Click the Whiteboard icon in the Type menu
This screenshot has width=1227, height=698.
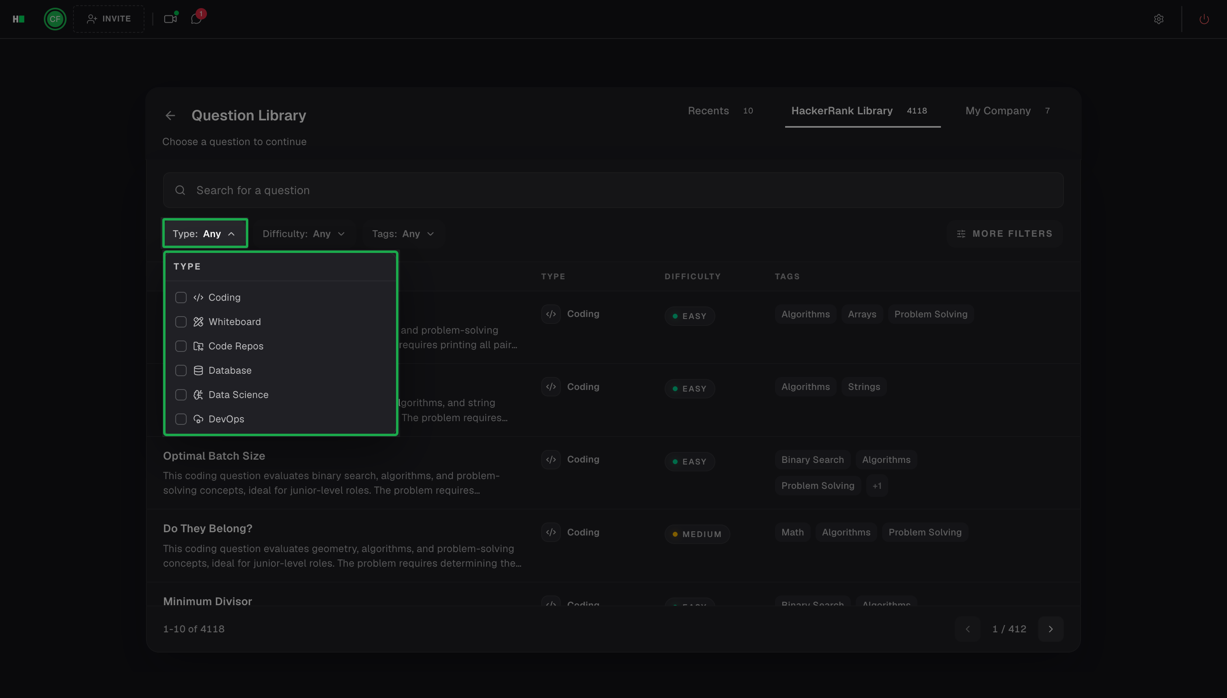tap(198, 322)
